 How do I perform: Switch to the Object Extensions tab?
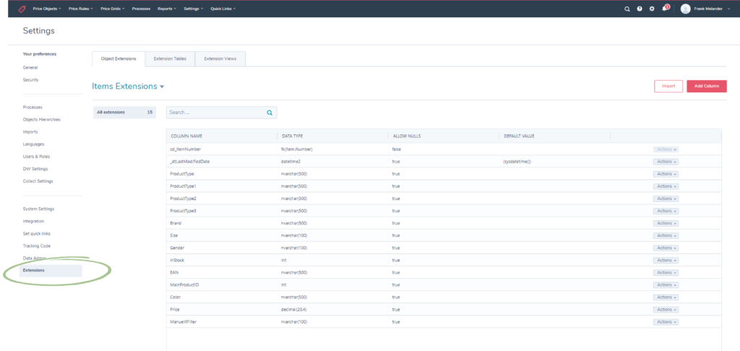pos(119,59)
